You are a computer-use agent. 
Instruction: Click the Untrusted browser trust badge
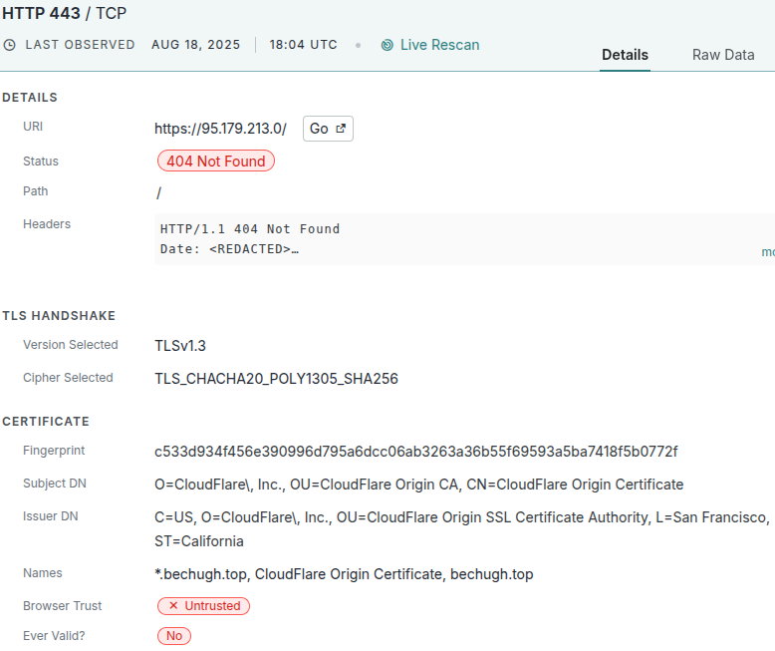204,606
